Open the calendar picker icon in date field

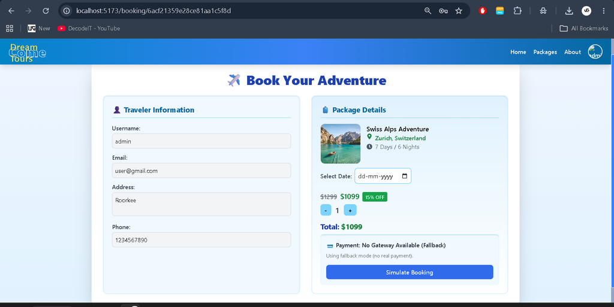point(405,176)
